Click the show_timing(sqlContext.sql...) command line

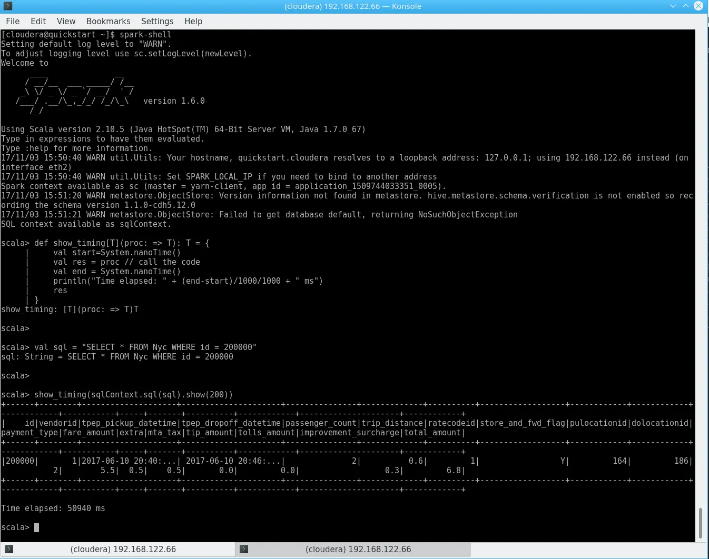pos(133,395)
